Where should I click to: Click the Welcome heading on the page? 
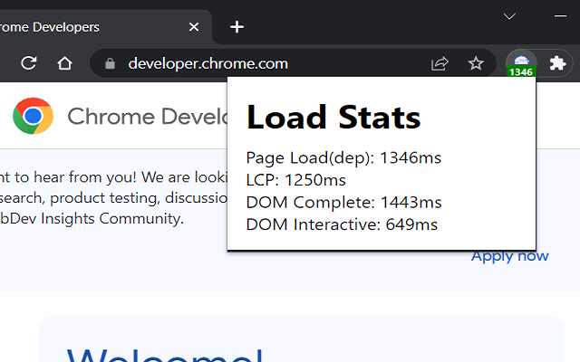165,355
